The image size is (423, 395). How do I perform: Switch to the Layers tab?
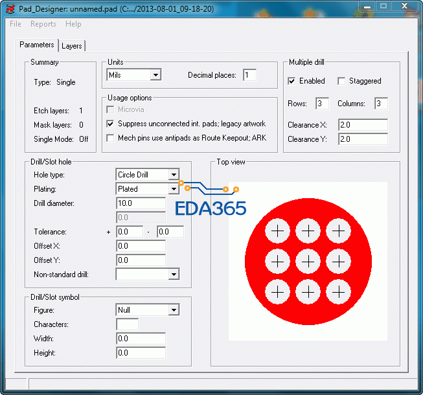tap(72, 46)
